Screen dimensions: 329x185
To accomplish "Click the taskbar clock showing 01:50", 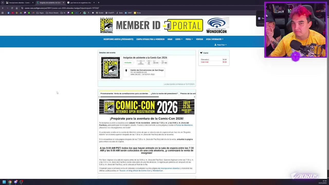I will (324, 181).
